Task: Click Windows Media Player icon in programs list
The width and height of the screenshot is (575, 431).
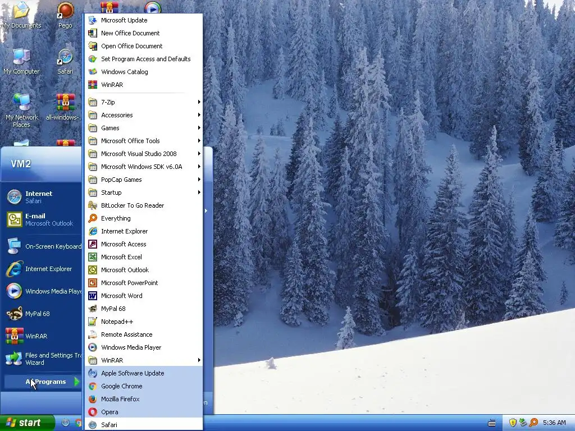Action: pos(93,347)
